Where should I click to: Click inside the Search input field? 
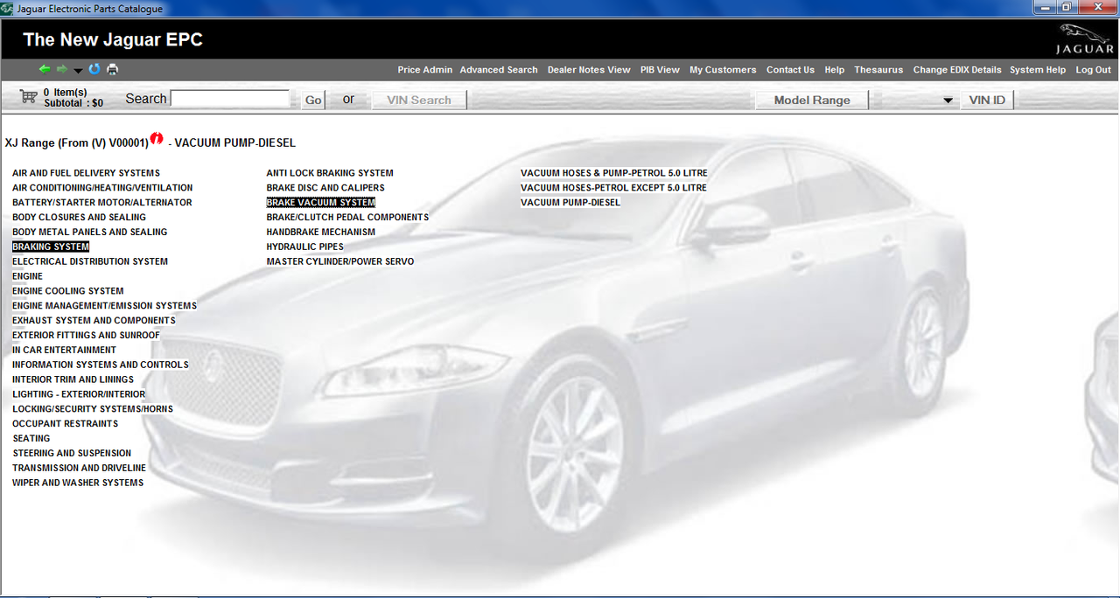pos(230,99)
